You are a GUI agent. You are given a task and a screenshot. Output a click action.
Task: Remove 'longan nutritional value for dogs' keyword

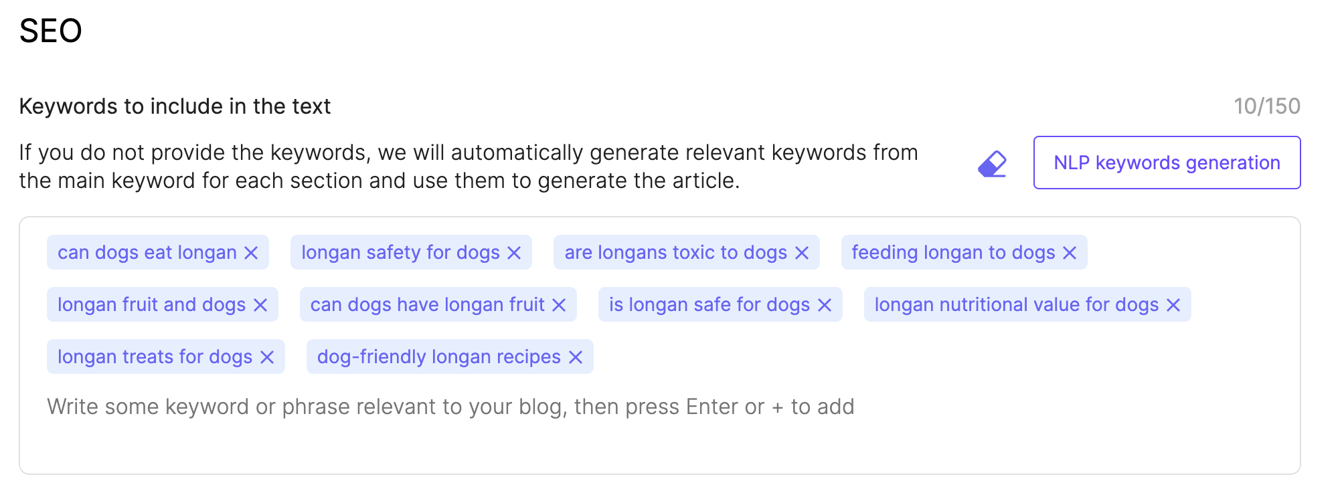click(1173, 305)
